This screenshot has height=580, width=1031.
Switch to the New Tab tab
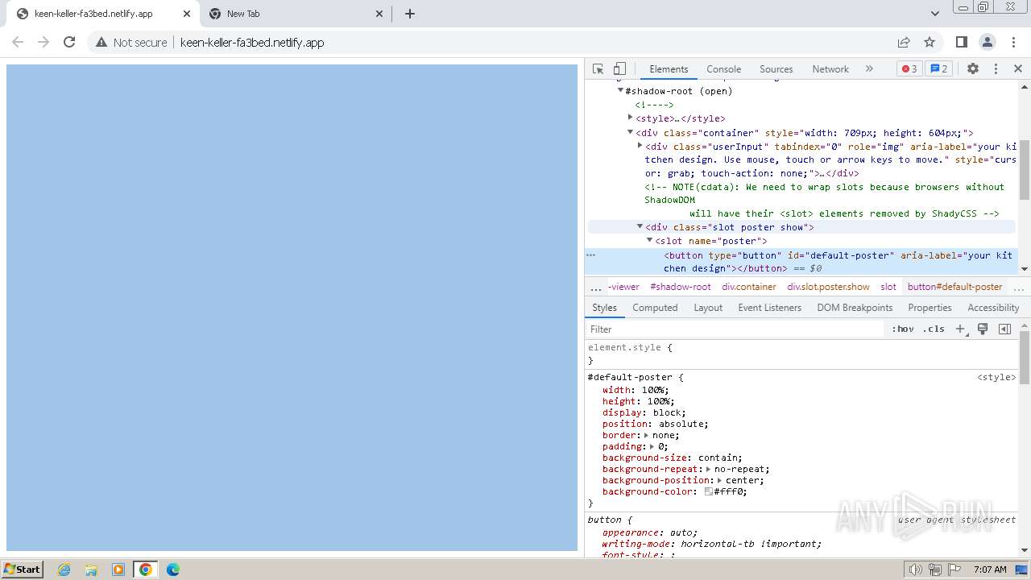296,14
